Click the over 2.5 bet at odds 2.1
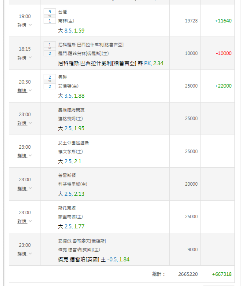Screen dimensions: 245x286 [x=70, y=161]
